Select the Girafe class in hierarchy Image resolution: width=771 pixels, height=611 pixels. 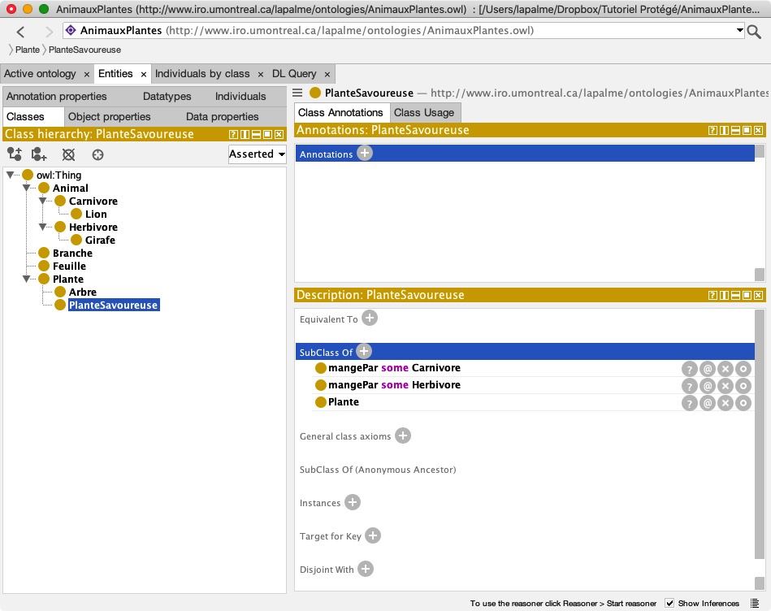click(100, 240)
